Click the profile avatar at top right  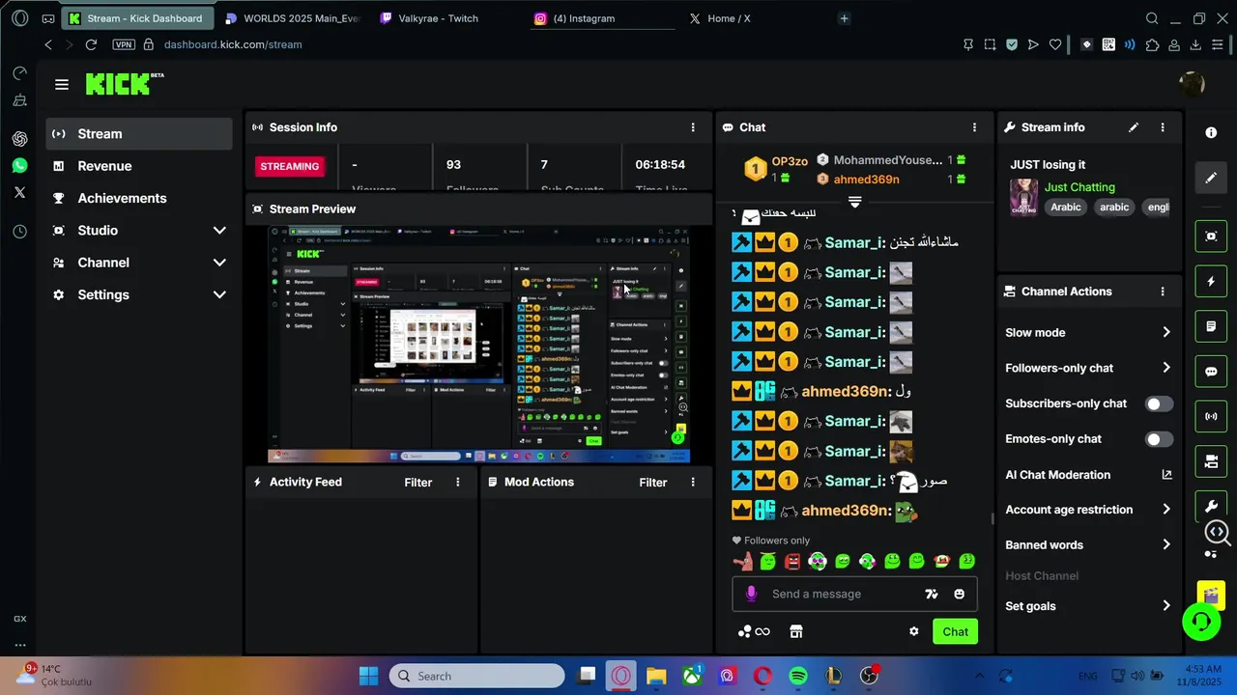1192,84
